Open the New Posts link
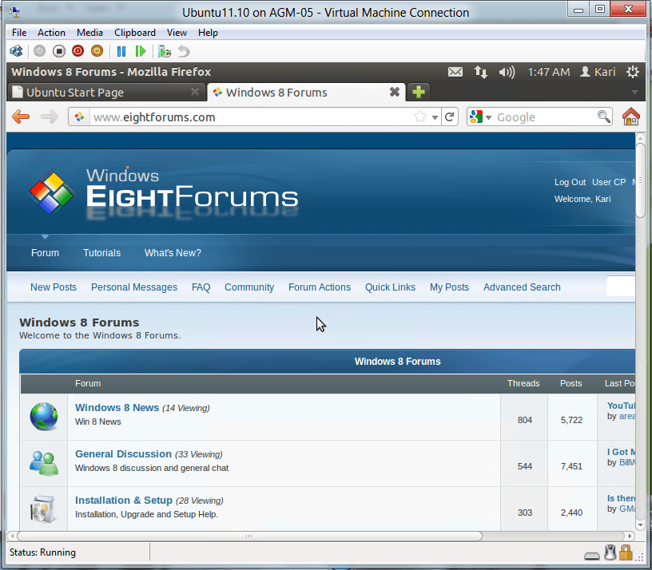Screen dimensions: 652x570 click(x=54, y=287)
